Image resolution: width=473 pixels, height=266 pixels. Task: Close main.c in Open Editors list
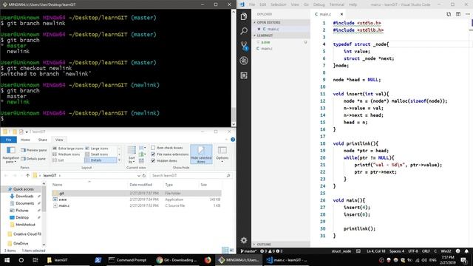[x=259, y=29]
